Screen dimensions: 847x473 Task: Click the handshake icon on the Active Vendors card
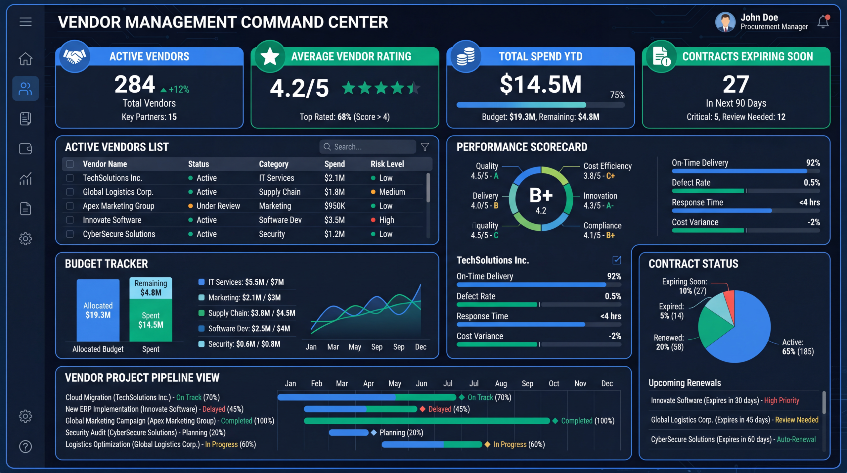(75, 56)
